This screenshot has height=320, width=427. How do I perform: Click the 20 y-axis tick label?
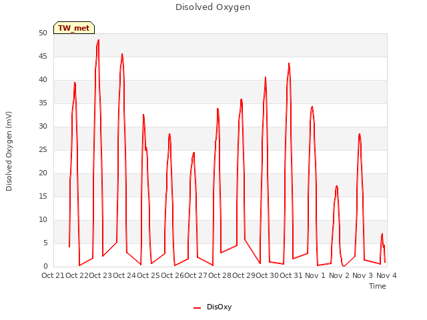[x=43, y=173]
